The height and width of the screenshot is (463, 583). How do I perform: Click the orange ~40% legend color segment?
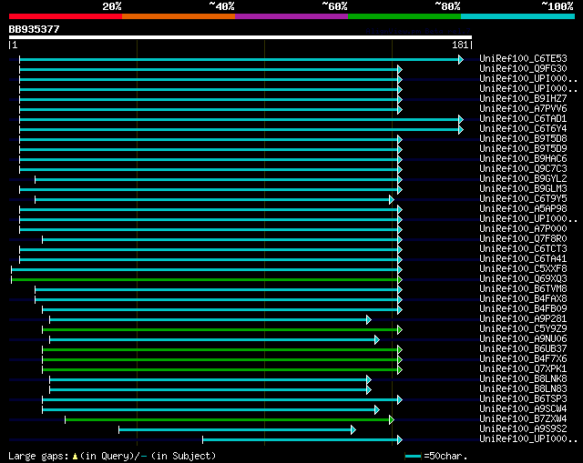click(179, 16)
